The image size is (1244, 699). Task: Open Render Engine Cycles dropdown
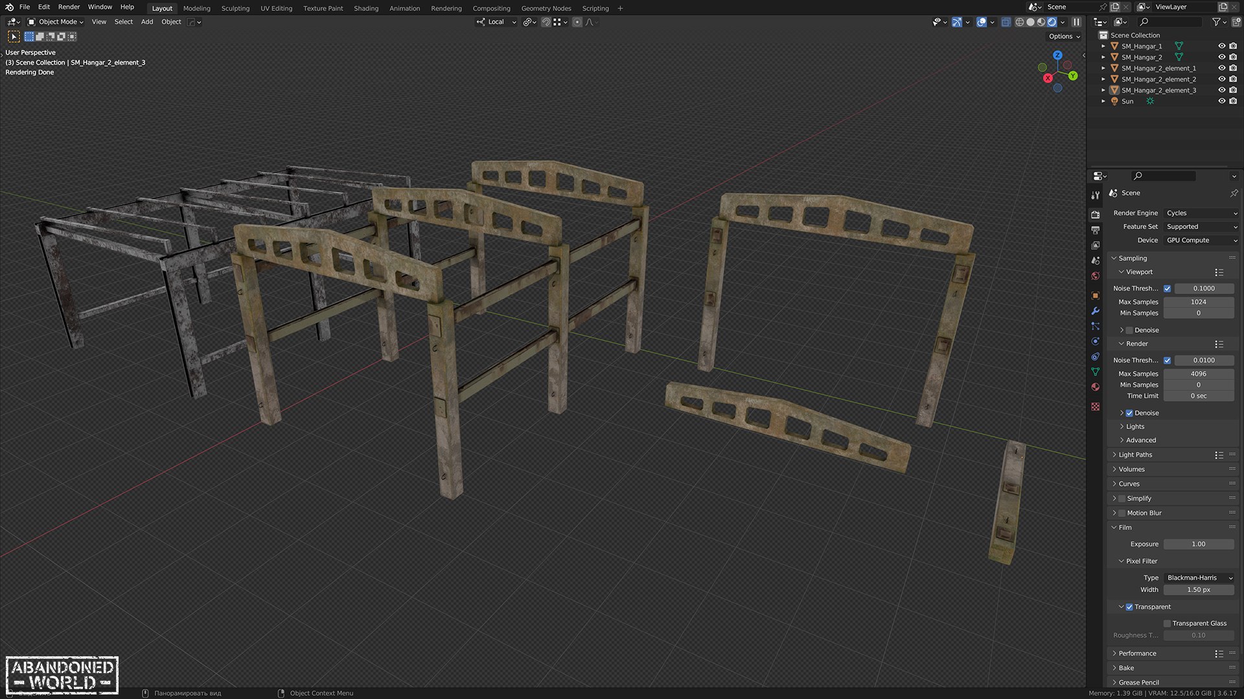click(x=1201, y=213)
